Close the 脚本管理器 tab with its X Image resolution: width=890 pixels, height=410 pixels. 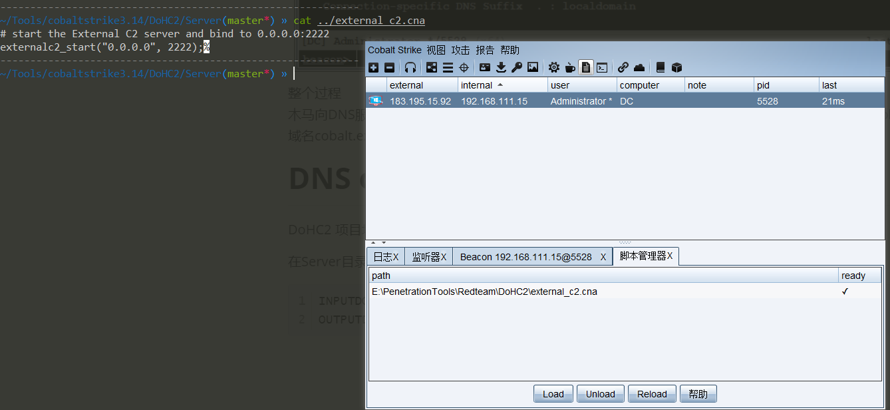pos(670,256)
